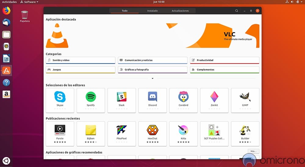Open the Juegos category
This screenshot has height=167, width=305.
[x=81, y=70]
